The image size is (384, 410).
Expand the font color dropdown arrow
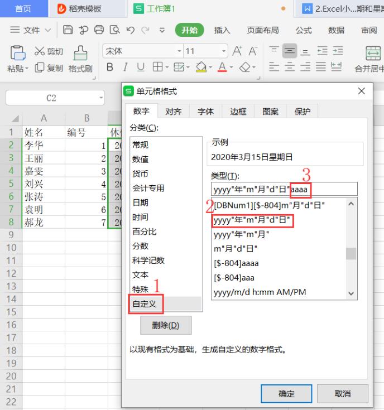tap(231, 67)
